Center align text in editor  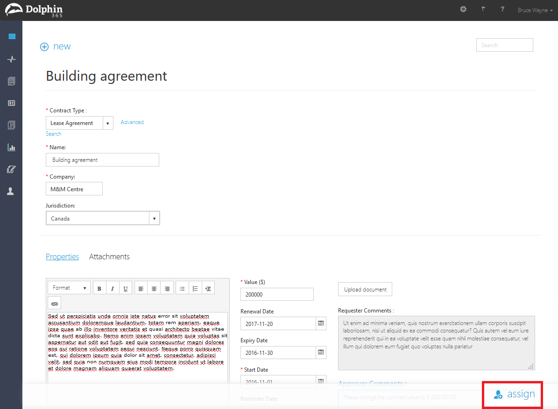pos(154,288)
